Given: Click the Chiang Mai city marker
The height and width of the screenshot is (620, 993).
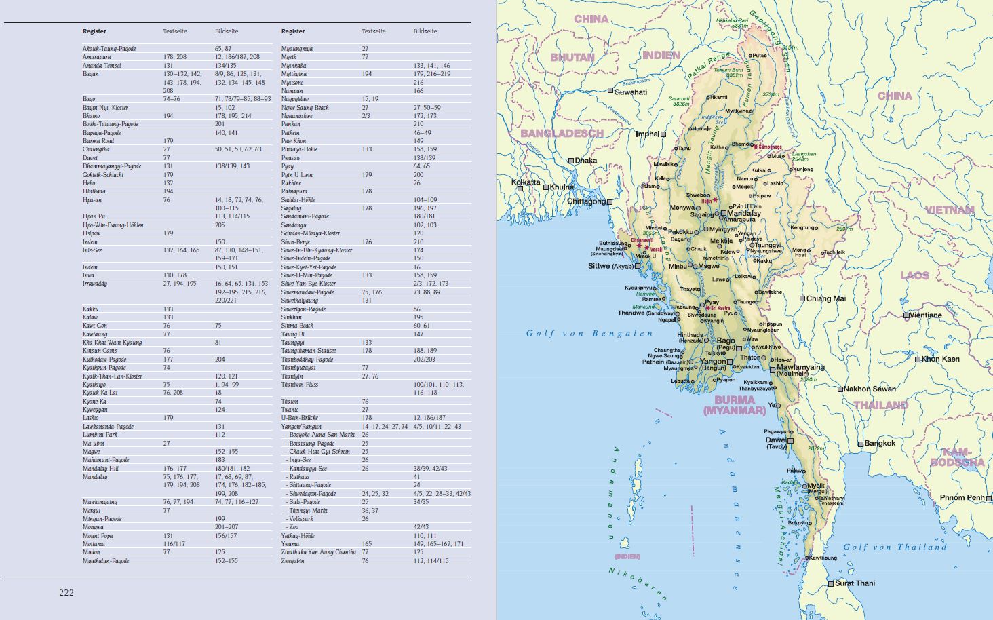Looking at the screenshot, I should pos(802,298).
